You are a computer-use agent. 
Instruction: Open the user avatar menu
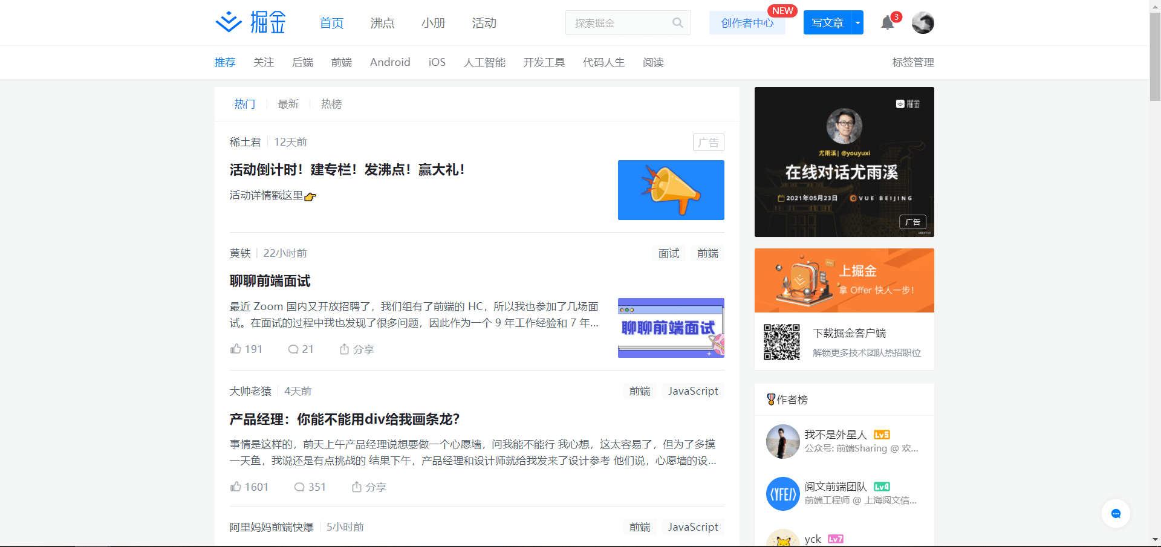923,23
